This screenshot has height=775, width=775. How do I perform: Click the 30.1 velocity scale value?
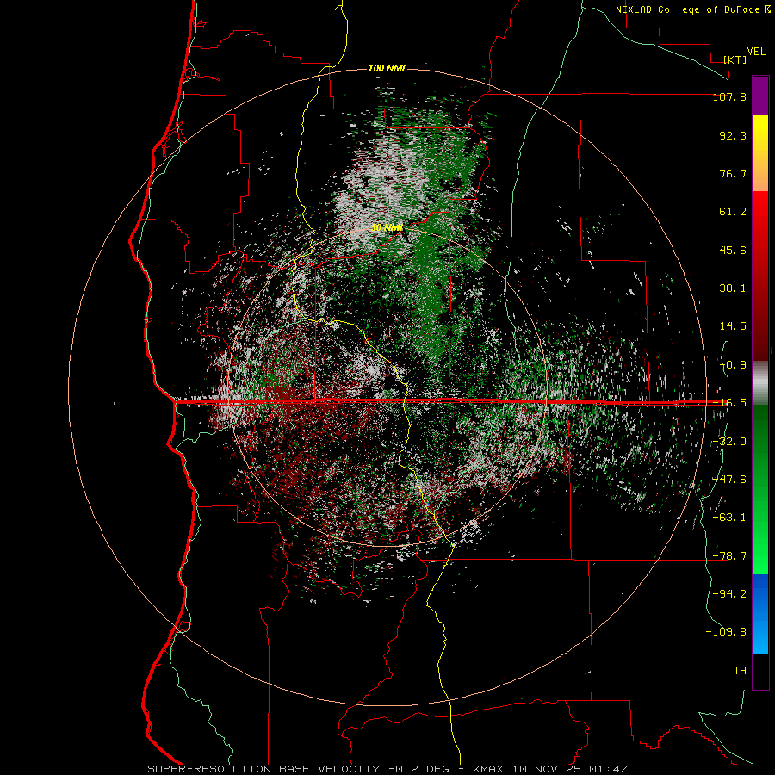pos(733,288)
